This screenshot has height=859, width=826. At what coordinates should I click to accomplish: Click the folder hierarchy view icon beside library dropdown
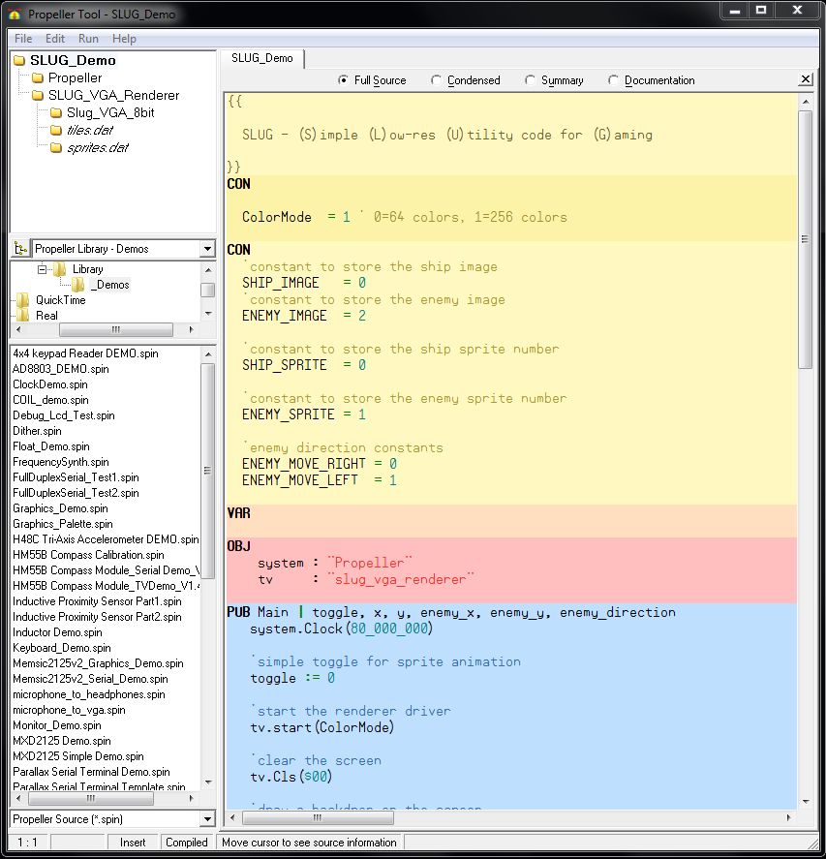click(19, 249)
